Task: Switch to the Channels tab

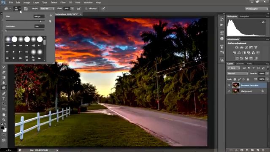Action: coord(240,64)
